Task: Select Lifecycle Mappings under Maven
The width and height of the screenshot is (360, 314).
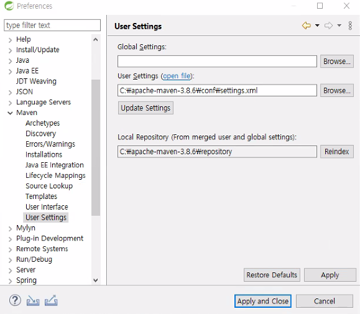Action: 55,175
